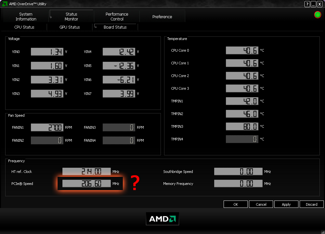Image resolution: width=325 pixels, height=234 pixels.
Task: Click the Apply button
Action: 286,204
